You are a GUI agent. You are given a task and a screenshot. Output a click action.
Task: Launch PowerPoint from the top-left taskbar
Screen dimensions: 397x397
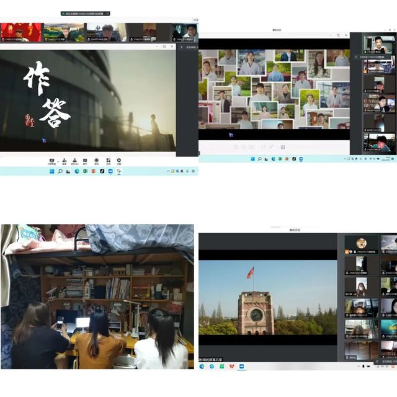tap(94, 171)
